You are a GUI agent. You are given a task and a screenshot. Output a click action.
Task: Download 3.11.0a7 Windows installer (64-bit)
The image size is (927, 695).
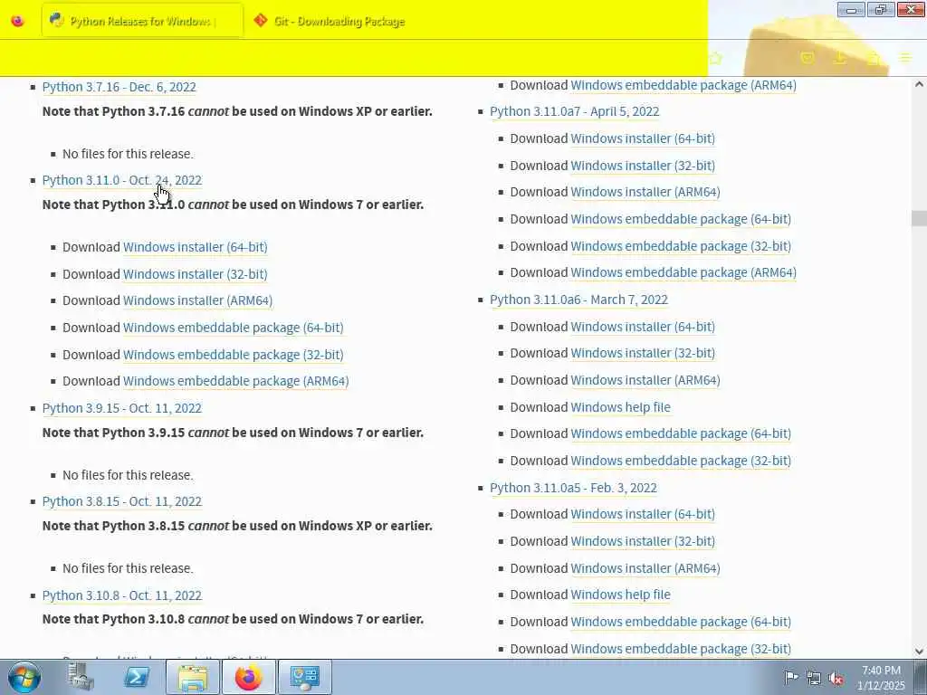click(x=643, y=138)
